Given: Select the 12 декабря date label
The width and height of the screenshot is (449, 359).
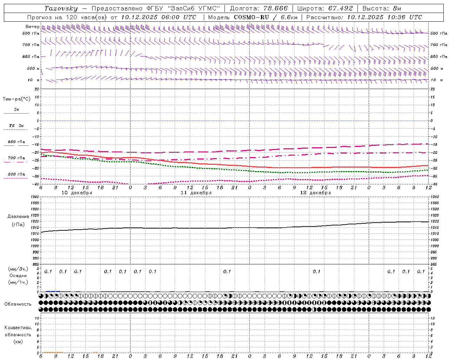Looking at the screenshot, I should [x=315, y=193].
